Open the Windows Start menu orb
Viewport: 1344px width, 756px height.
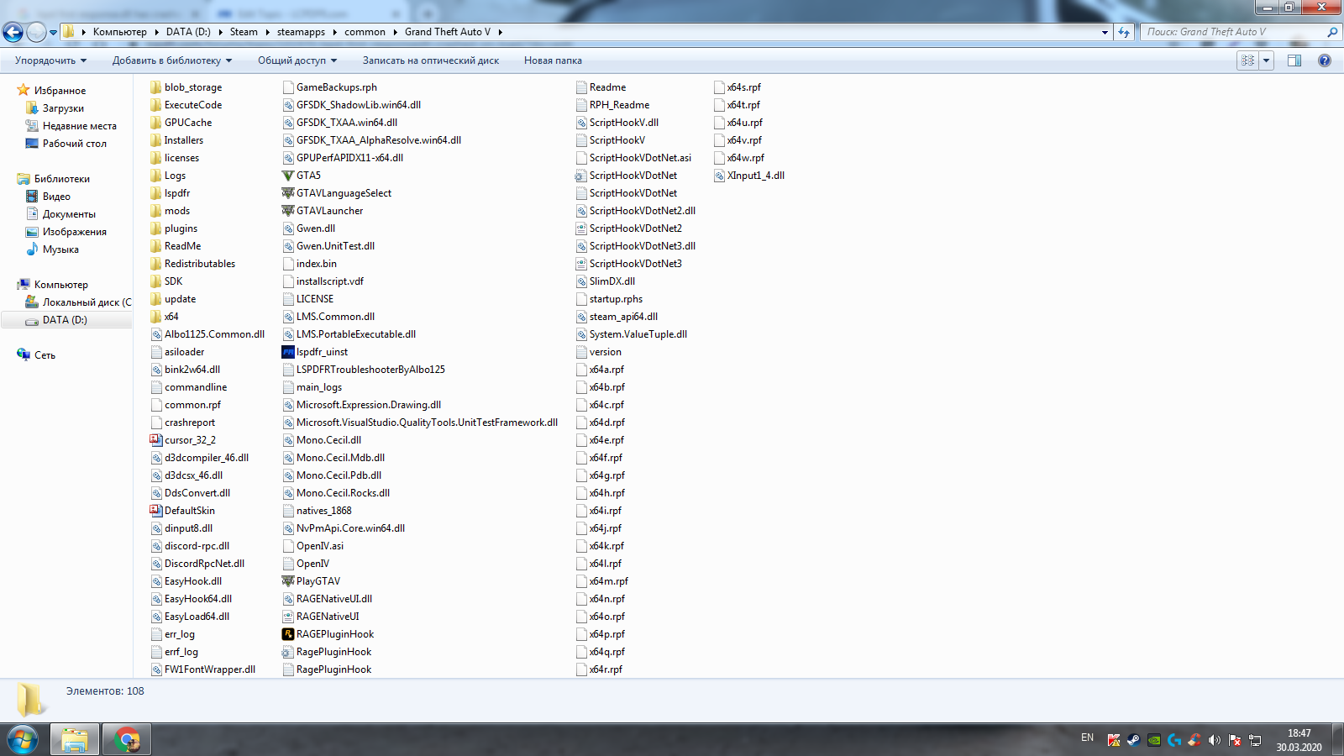[x=23, y=740]
